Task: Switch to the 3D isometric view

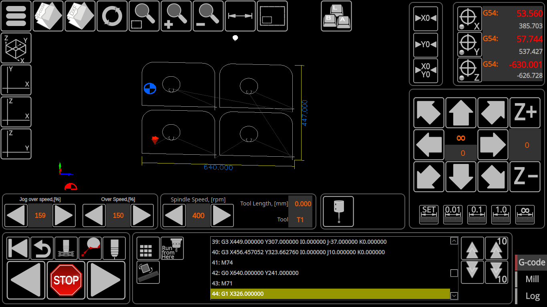Action: (16, 48)
